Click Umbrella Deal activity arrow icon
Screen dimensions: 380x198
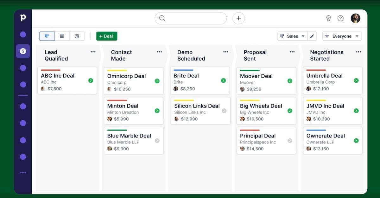tap(356, 80)
